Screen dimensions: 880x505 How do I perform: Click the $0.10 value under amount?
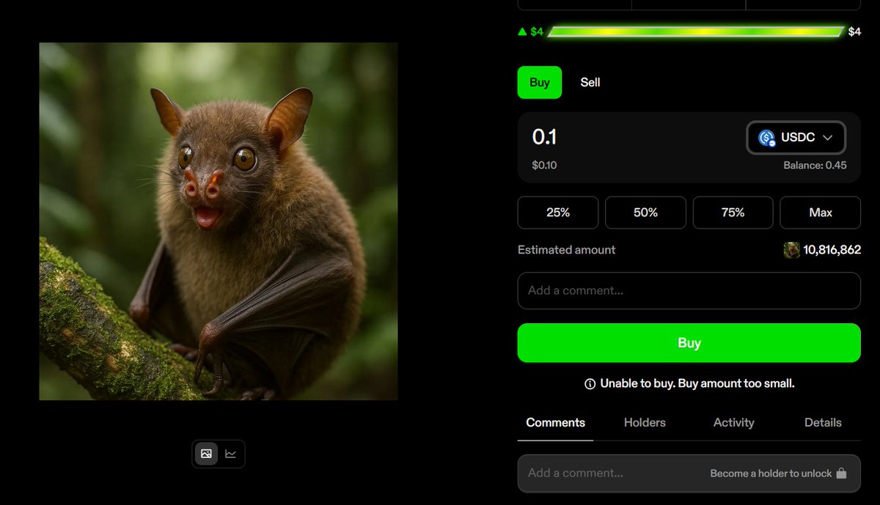pos(545,166)
